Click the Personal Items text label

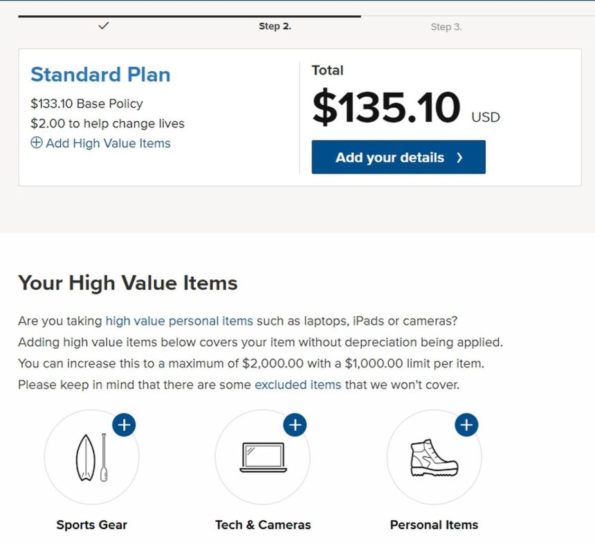pyautogui.click(x=434, y=524)
